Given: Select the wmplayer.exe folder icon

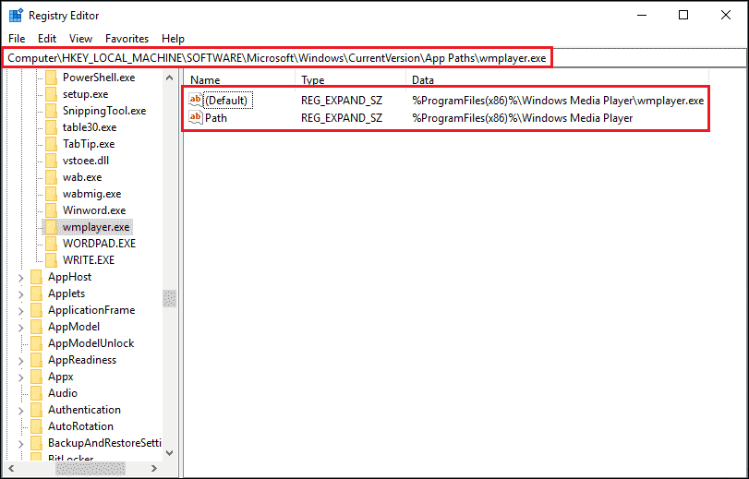Looking at the screenshot, I should (x=51, y=227).
